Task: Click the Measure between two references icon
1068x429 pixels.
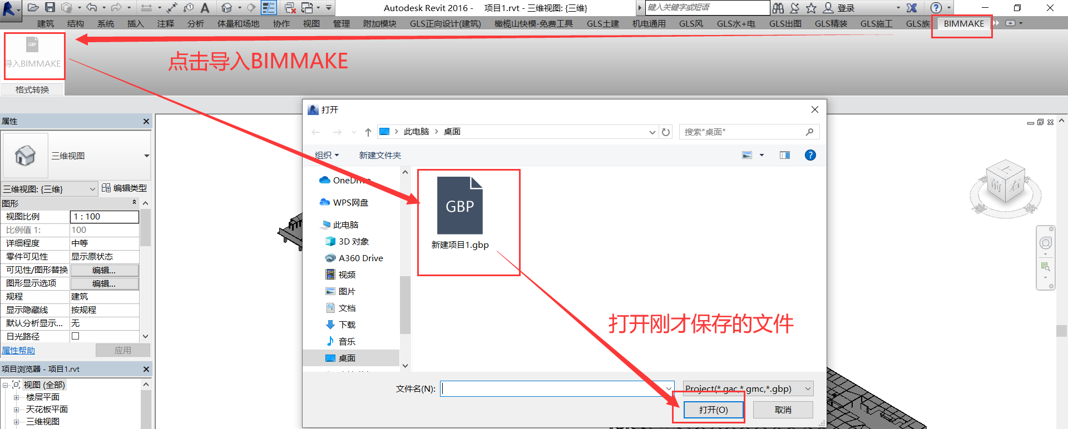Action: click(172, 8)
